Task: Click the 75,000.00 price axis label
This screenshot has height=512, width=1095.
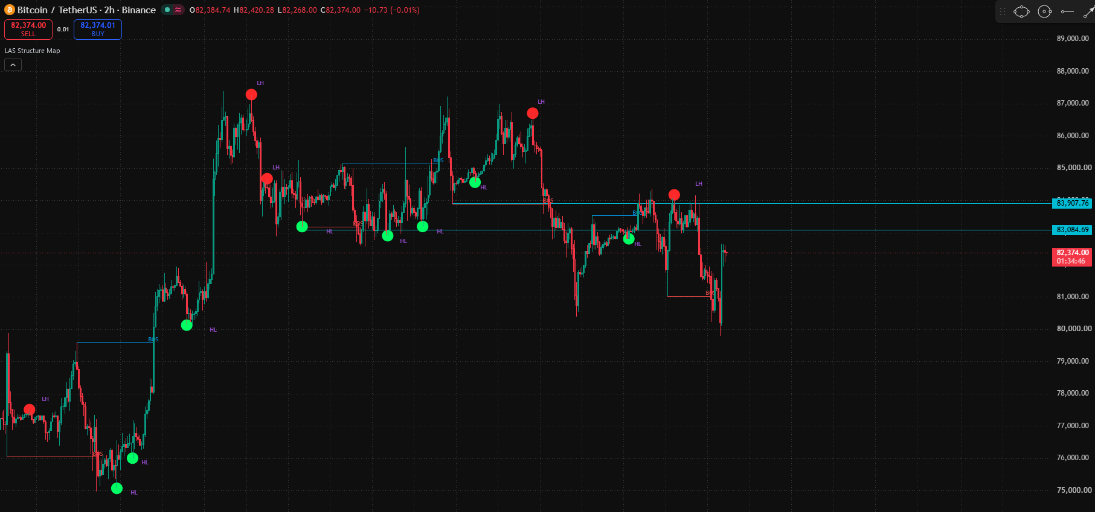Action: (1074, 490)
